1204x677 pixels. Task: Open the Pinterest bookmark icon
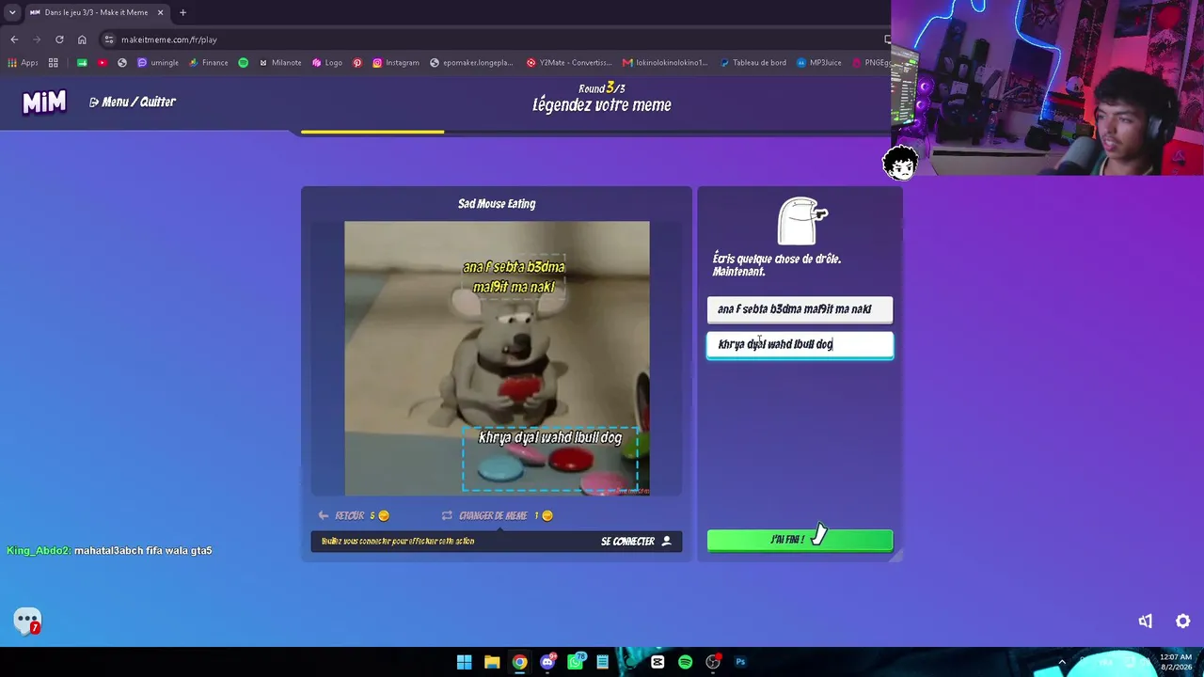pos(357,63)
